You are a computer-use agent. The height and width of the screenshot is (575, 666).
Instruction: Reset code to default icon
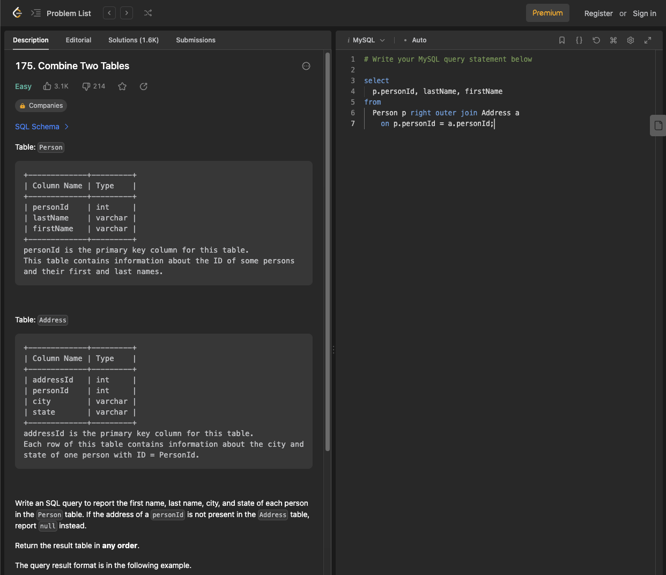pyautogui.click(x=596, y=40)
